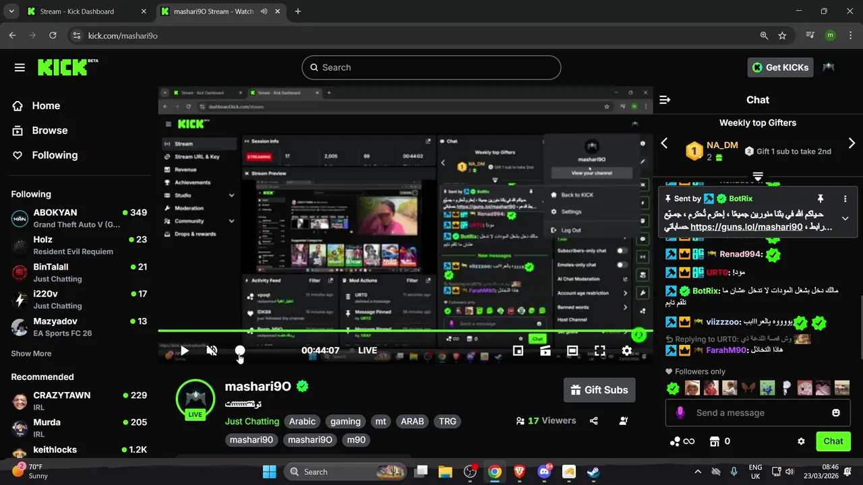Expand the following list with Show More
The height and width of the screenshot is (485, 863).
tap(31, 354)
